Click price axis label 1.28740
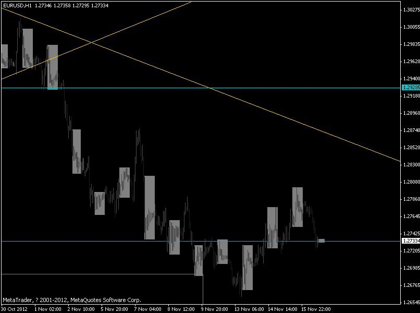Viewport: 420px width, 313px height. (412, 130)
